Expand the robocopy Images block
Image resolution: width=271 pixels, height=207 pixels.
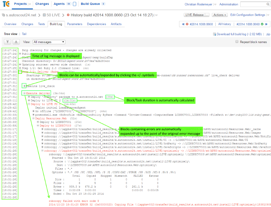tap(42, 133)
